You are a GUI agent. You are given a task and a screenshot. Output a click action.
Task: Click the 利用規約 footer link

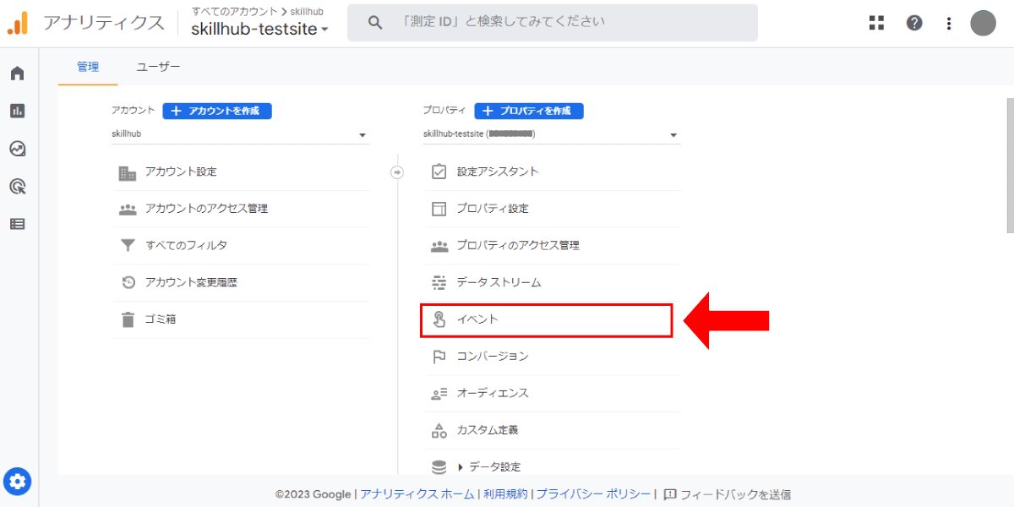(x=506, y=494)
